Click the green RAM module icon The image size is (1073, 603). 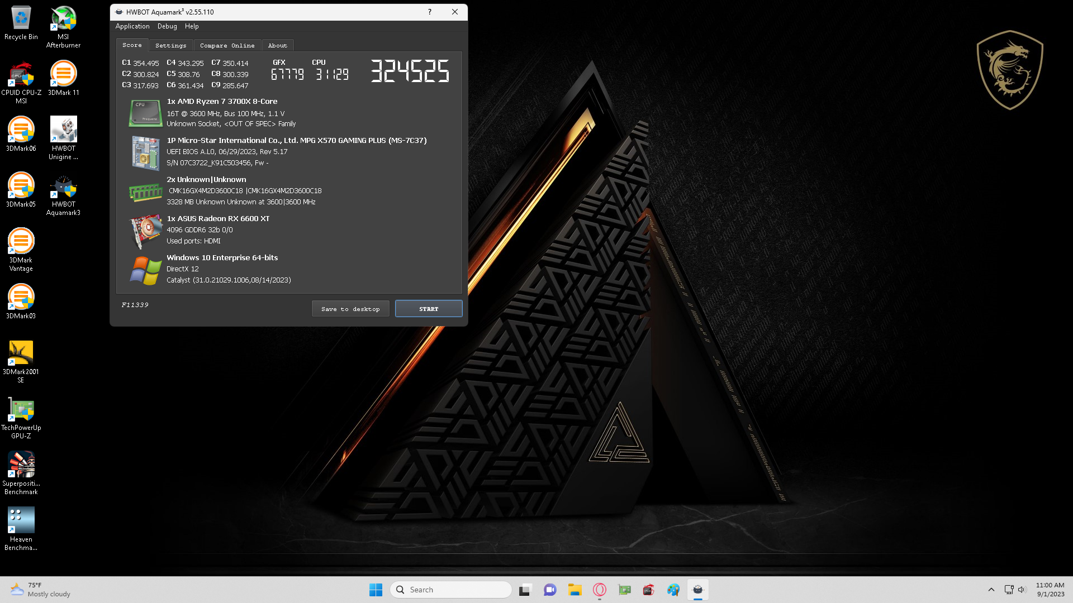(145, 193)
